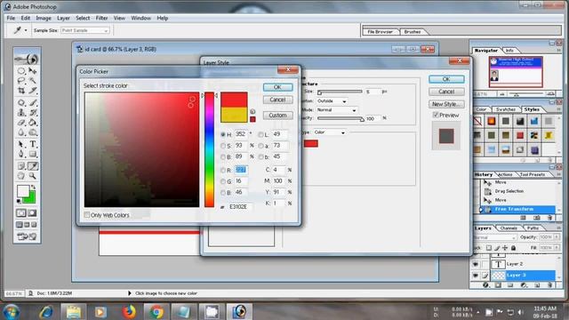
Task: Toggle the Preview checkbox in Layer Style
Action: coord(436,115)
